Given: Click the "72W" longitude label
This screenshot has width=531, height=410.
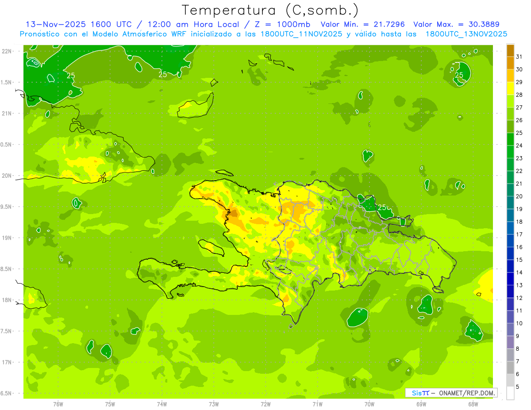Looking at the screenshot, I should tap(265, 404).
